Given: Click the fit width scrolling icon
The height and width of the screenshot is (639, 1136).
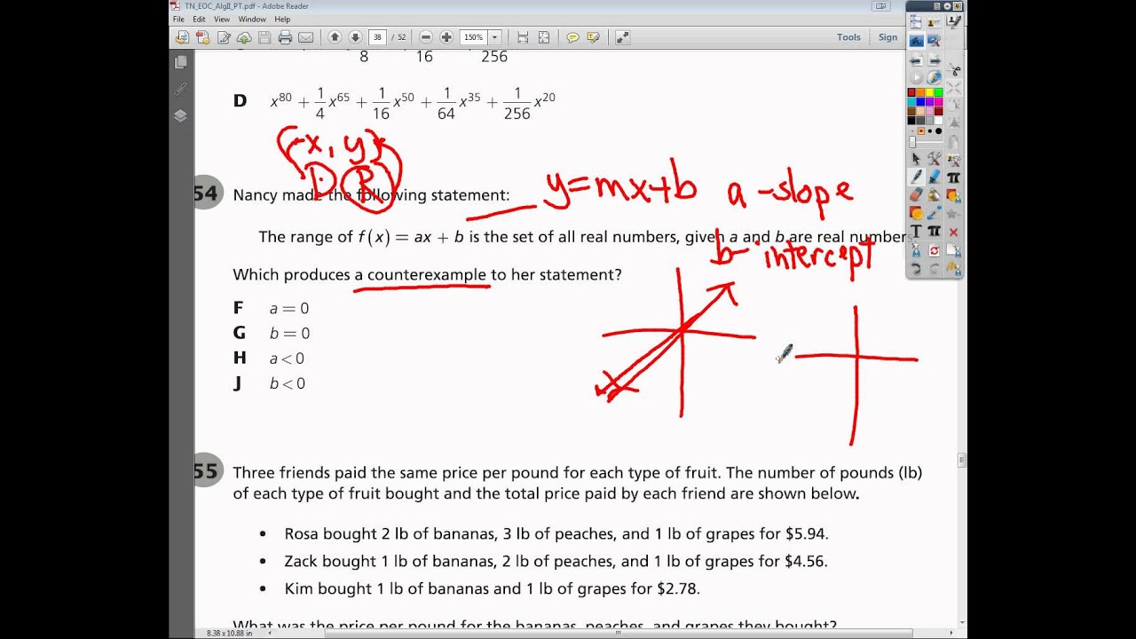Looking at the screenshot, I should (523, 37).
